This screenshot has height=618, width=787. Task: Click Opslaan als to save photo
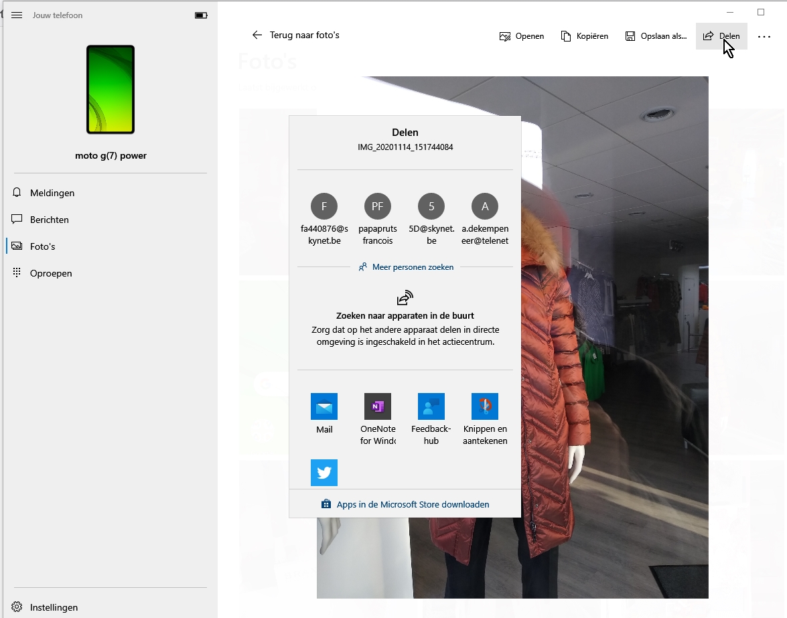click(x=656, y=36)
